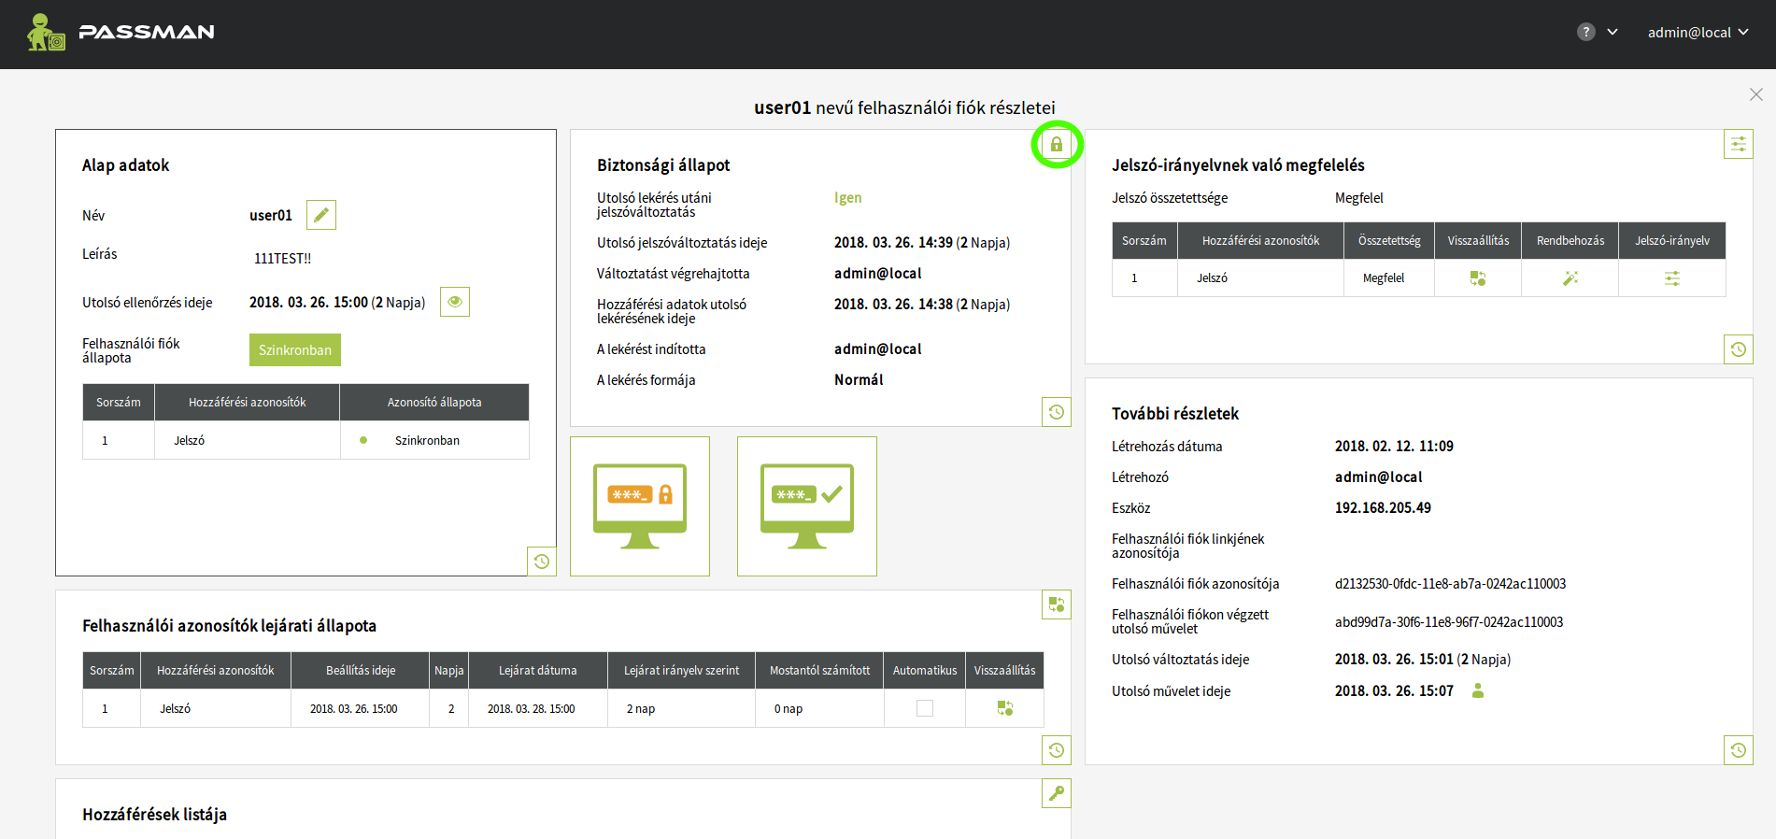The image size is (1776, 839).
Task: Open history of Alap adatok panel
Action: 542,562
